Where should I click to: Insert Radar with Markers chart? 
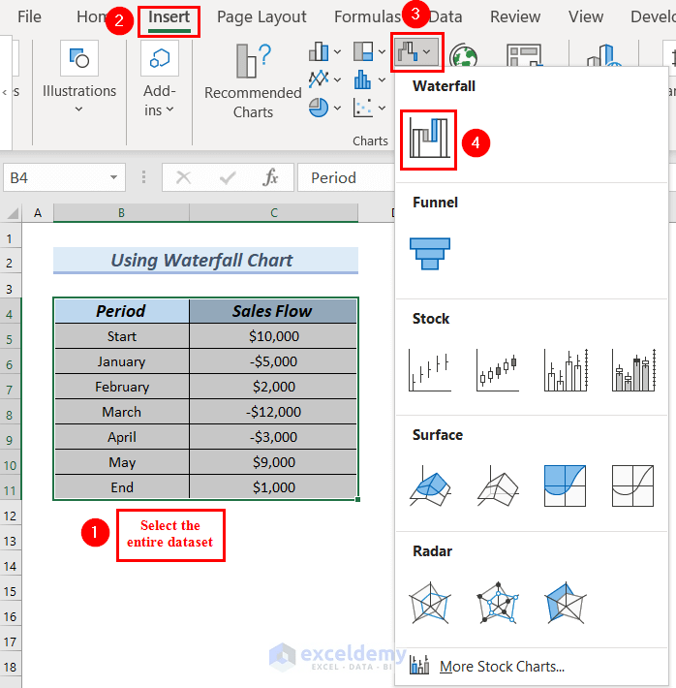coord(498,603)
